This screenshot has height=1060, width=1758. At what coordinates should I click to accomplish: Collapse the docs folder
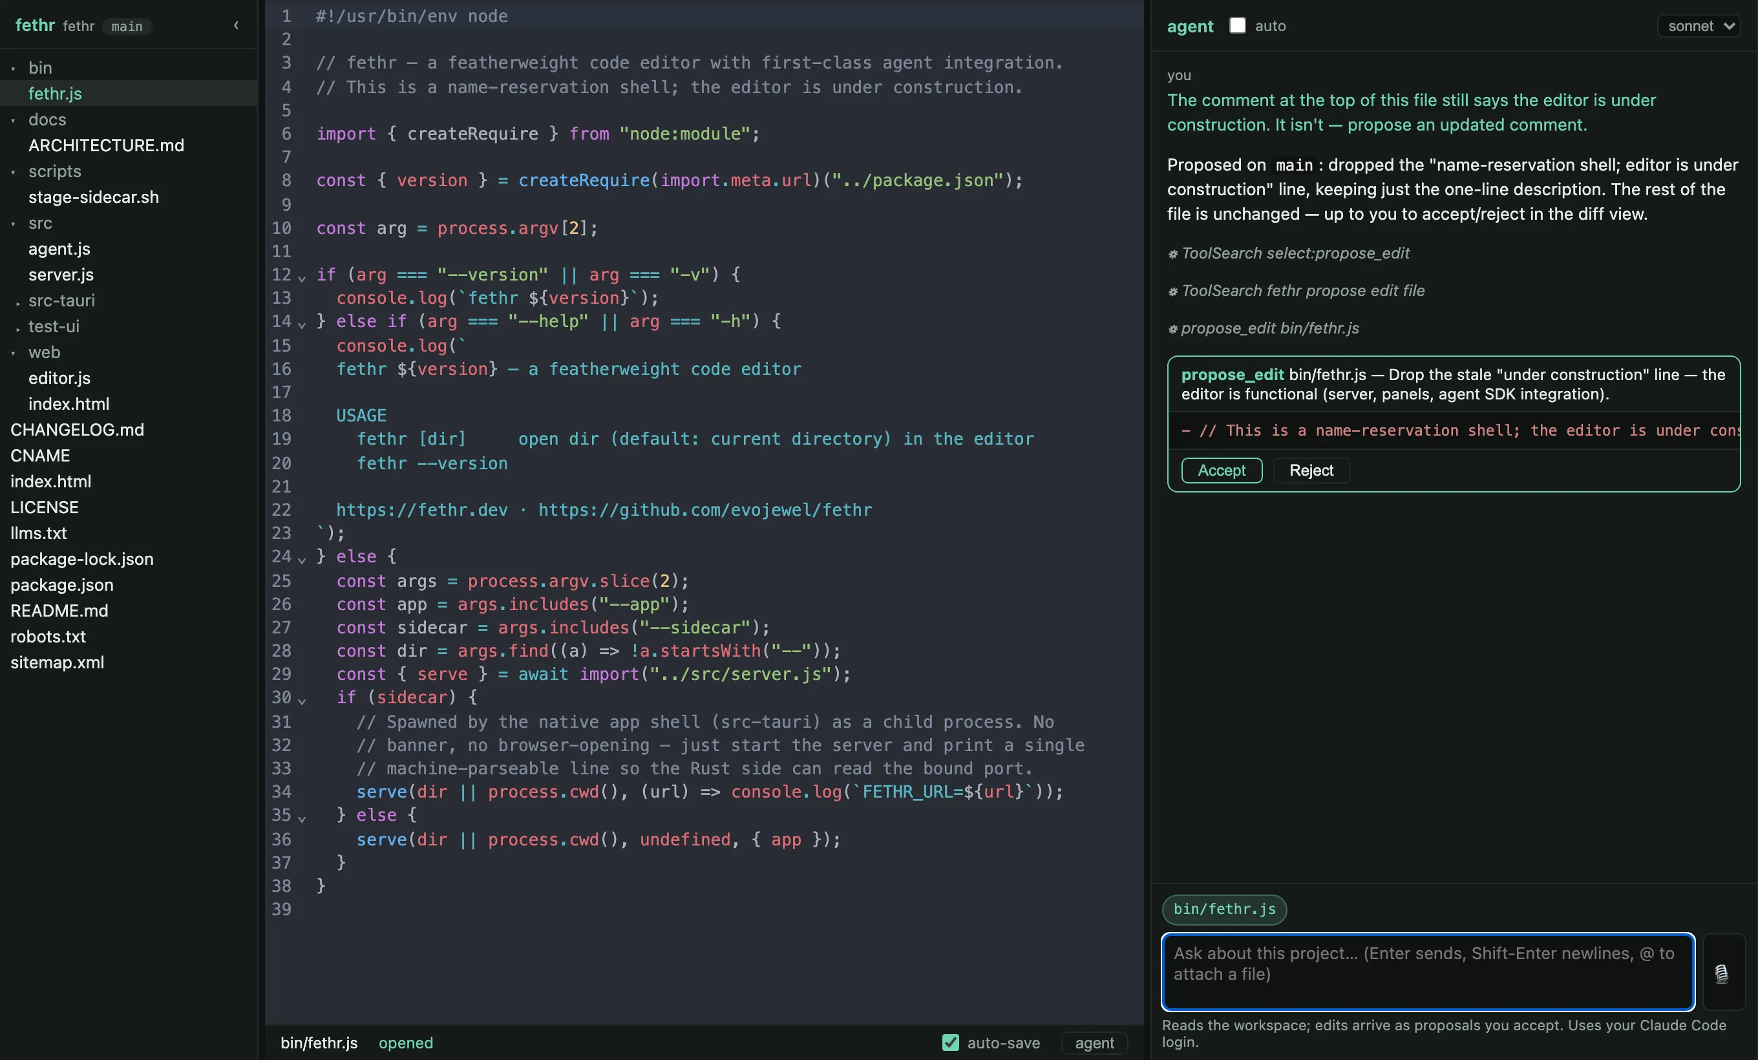click(14, 120)
